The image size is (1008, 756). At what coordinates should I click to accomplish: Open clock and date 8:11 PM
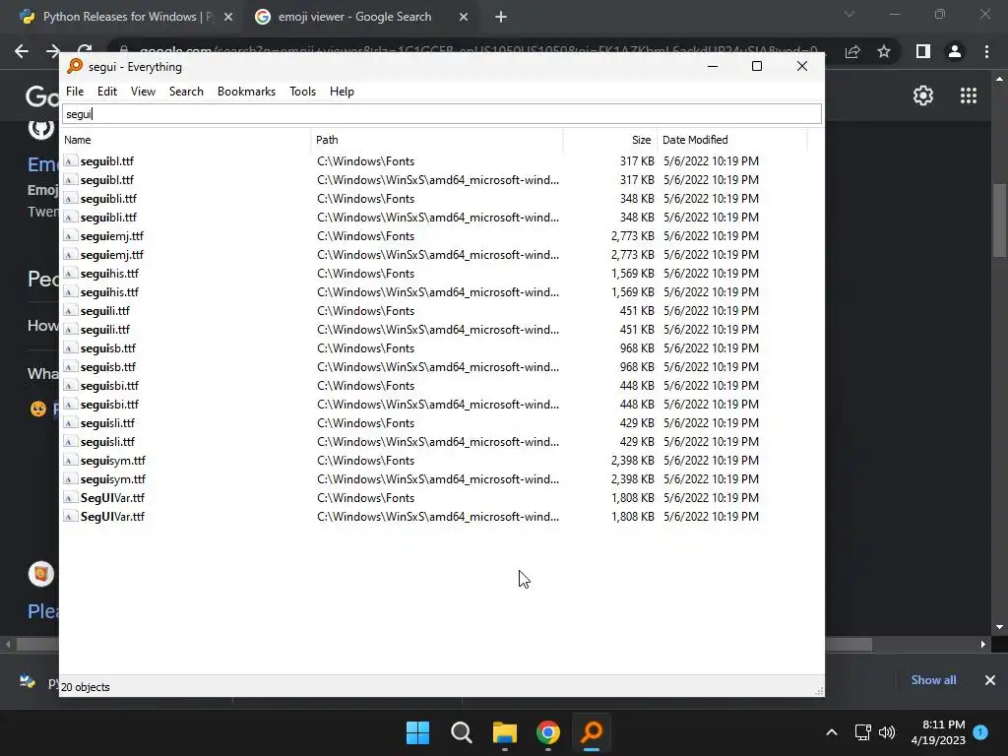[x=938, y=732]
